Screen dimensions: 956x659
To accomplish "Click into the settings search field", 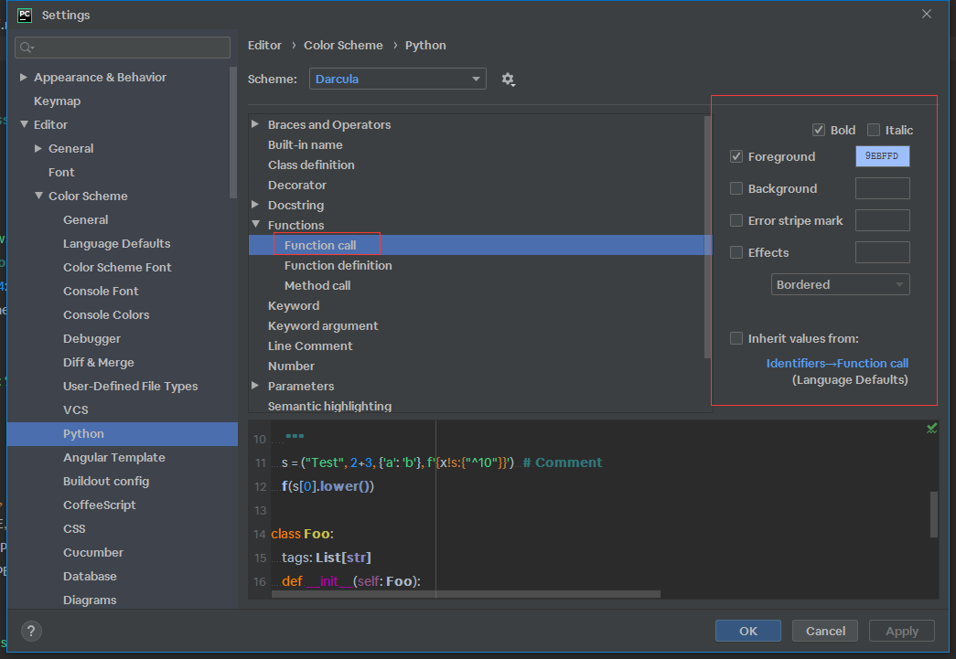I will (x=123, y=48).
